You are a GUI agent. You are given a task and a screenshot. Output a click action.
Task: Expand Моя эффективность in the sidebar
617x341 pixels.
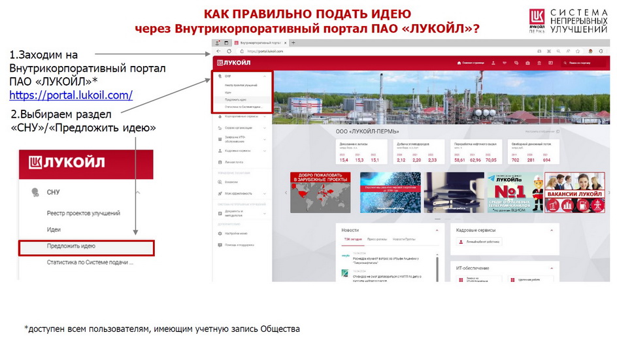pos(264,193)
